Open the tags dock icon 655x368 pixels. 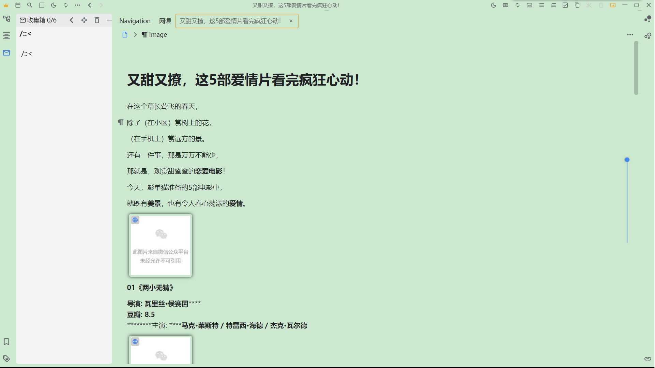[6, 358]
